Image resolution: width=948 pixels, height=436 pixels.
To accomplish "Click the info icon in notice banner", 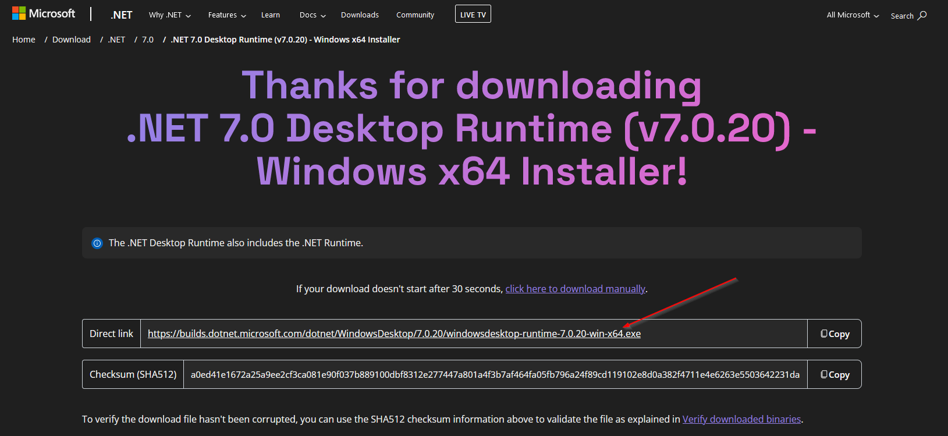I will click(97, 243).
